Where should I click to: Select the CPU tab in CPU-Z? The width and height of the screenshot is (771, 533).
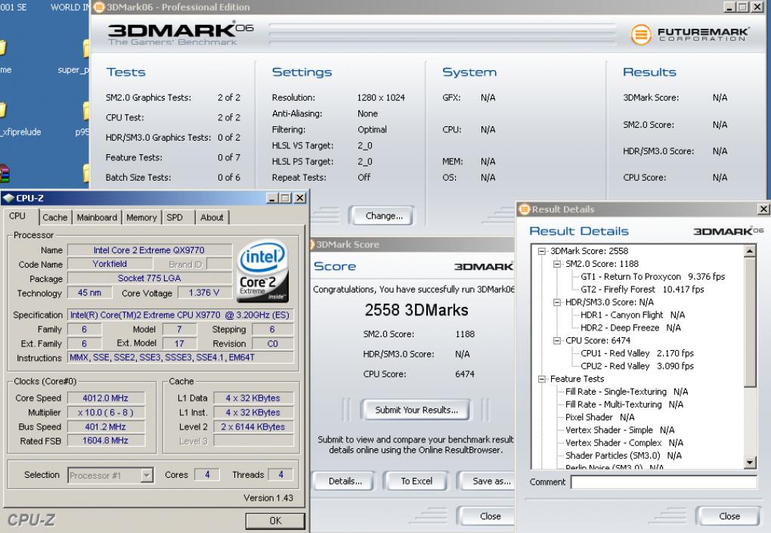point(17,216)
